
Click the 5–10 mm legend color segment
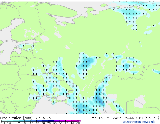pos(28,121)
